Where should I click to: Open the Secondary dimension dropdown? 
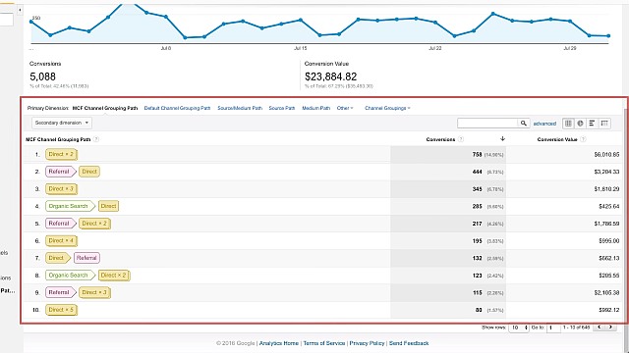pos(62,123)
